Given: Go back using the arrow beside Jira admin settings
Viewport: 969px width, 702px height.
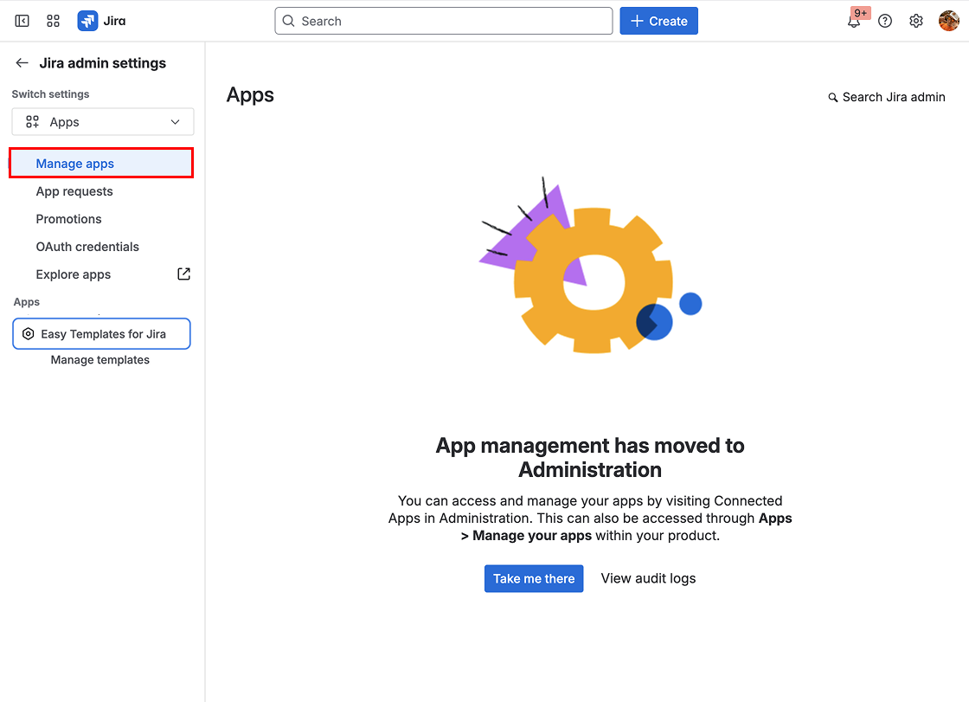Looking at the screenshot, I should (x=21, y=62).
